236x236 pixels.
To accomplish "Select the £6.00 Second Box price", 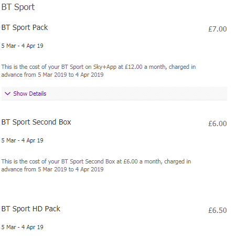I will pyautogui.click(x=218, y=124).
